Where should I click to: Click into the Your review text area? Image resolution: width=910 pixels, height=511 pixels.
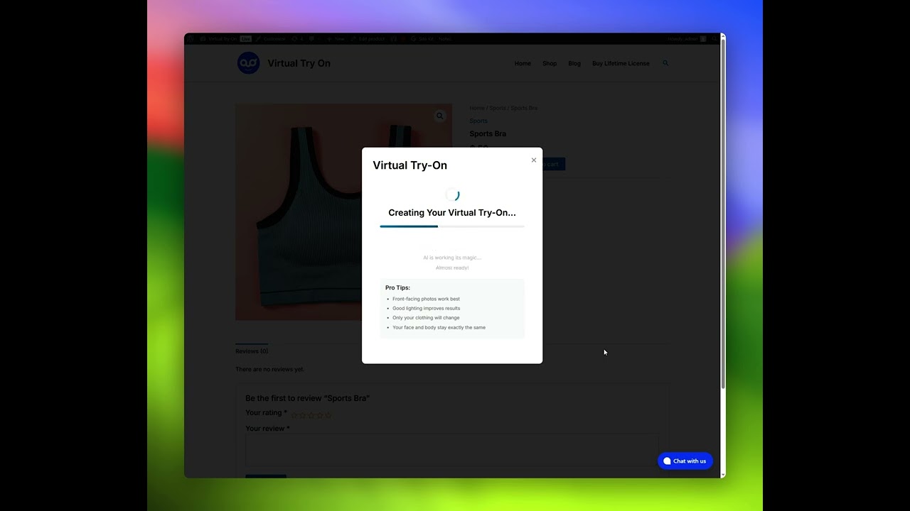[x=452, y=450]
